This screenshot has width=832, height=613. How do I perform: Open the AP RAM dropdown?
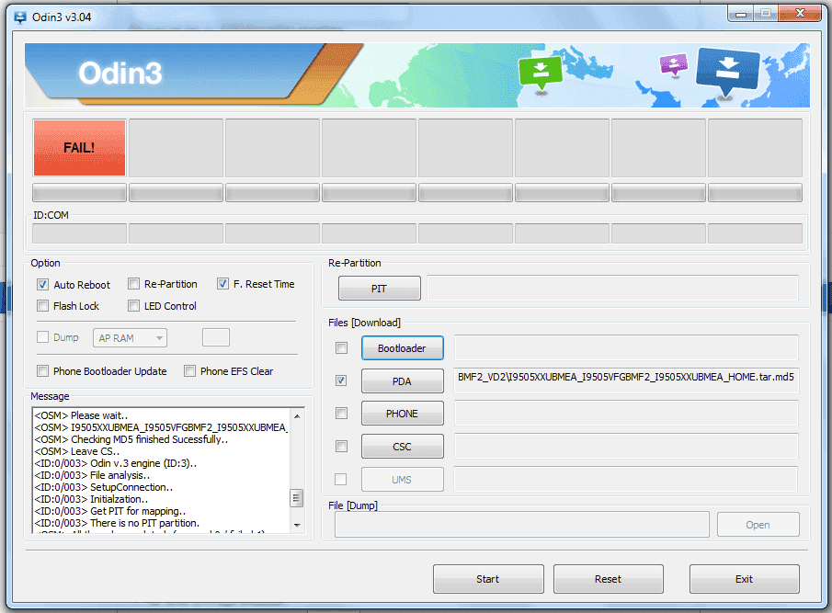pos(130,338)
